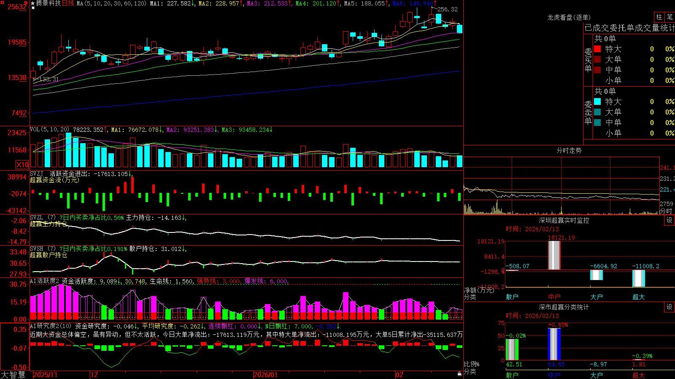Click the 小单 row in 委卖单
The height and width of the screenshot is (379, 675).
click(x=634, y=133)
